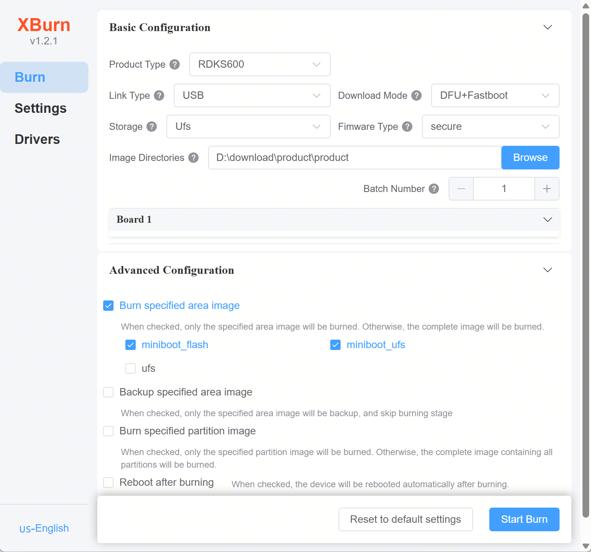The height and width of the screenshot is (552, 591).
Task: Open the Drivers page
Action: [37, 139]
